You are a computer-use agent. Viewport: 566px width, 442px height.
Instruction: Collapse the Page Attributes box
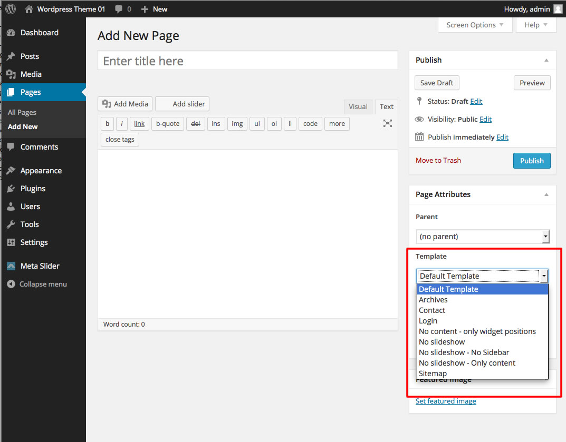[546, 195]
